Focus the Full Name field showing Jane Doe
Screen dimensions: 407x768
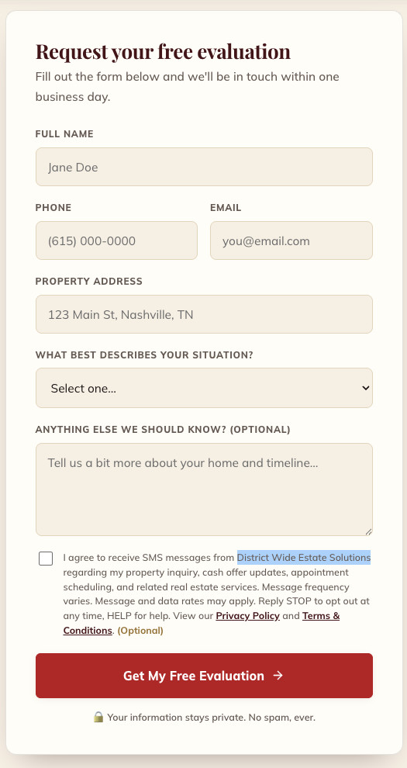point(204,167)
